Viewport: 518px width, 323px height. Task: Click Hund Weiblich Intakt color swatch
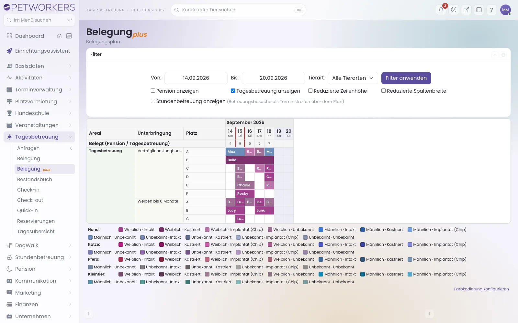(121, 230)
